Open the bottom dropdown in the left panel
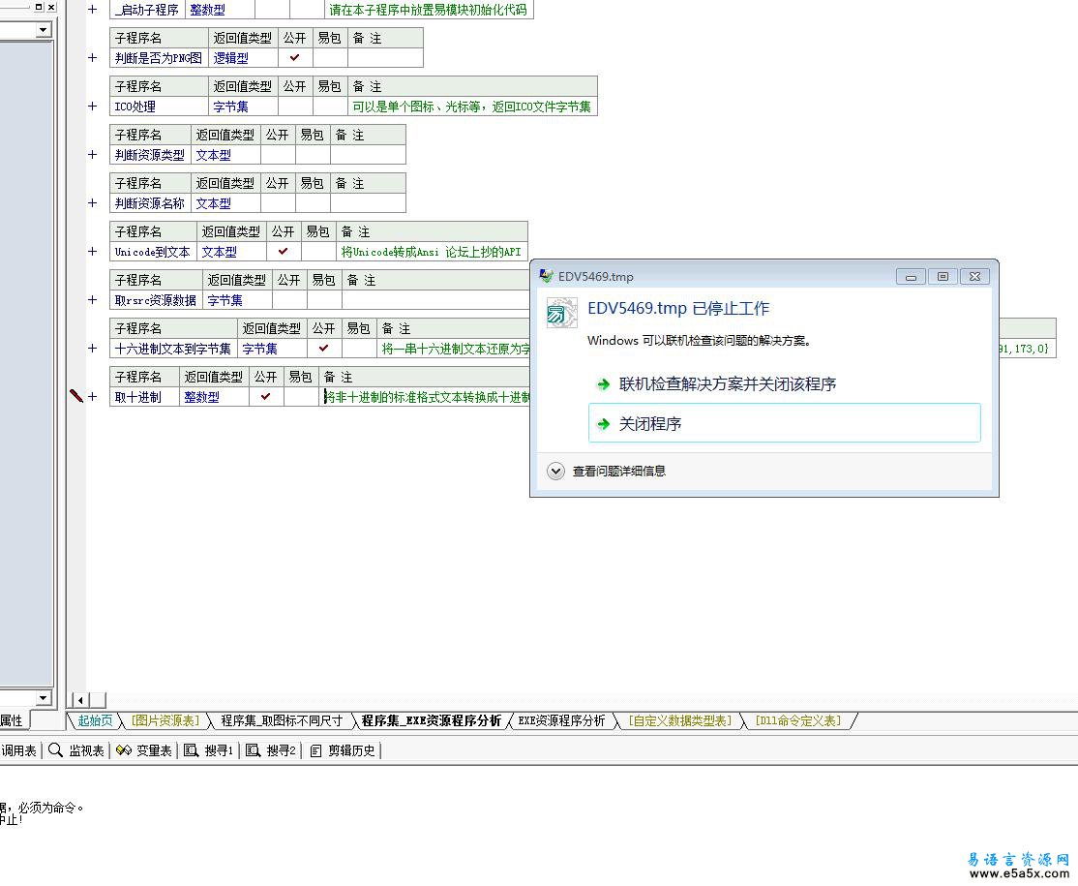 click(44, 697)
